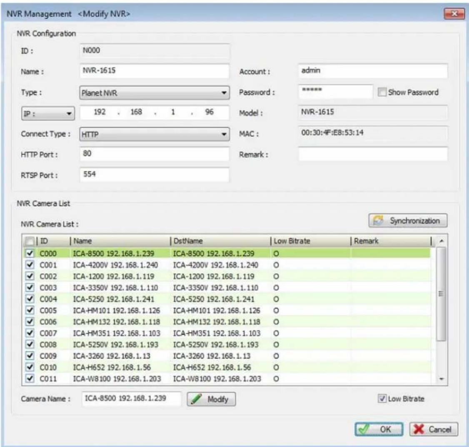Select Name cell ICA-8500 192.168.1.239

[113, 254]
